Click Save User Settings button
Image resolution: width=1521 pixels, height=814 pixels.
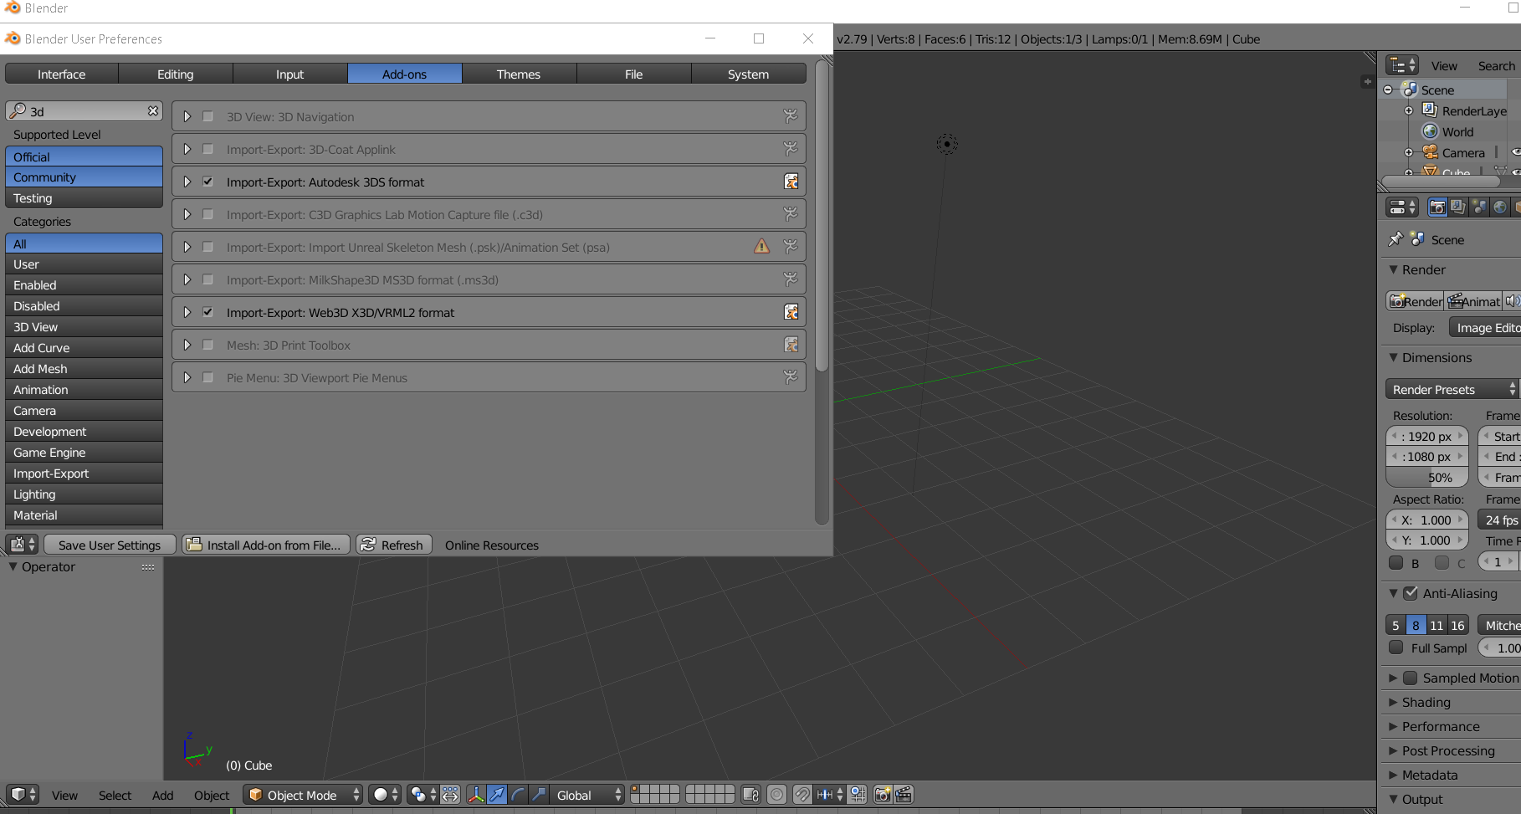click(x=110, y=545)
